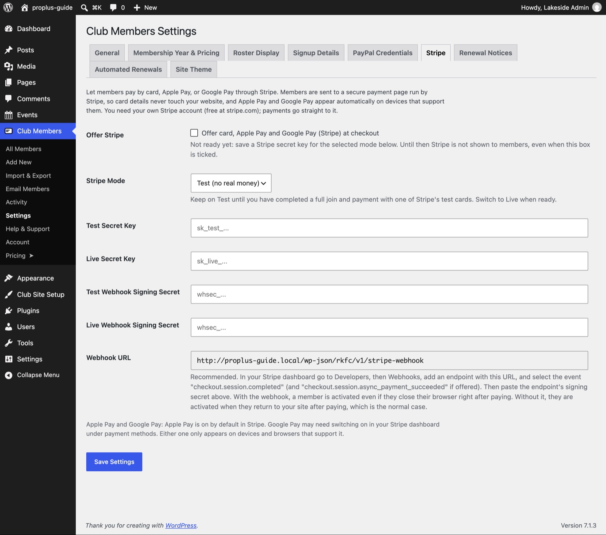Open the search icon in admin bar
The image size is (606, 535).
(84, 8)
